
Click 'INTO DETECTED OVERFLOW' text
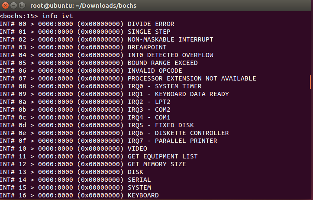(x=171, y=55)
